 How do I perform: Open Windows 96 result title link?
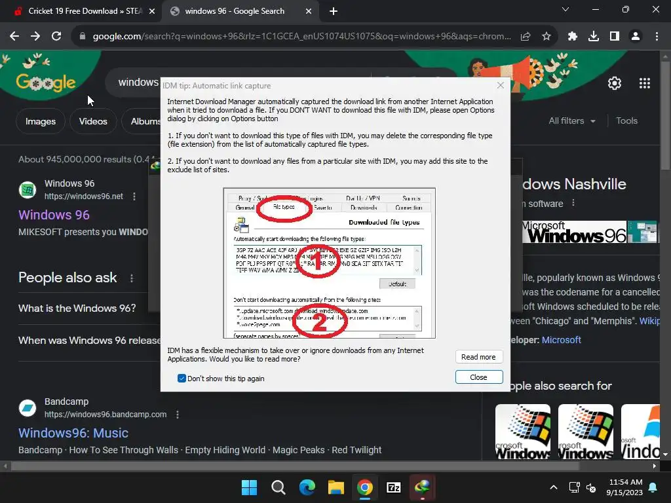coord(54,215)
